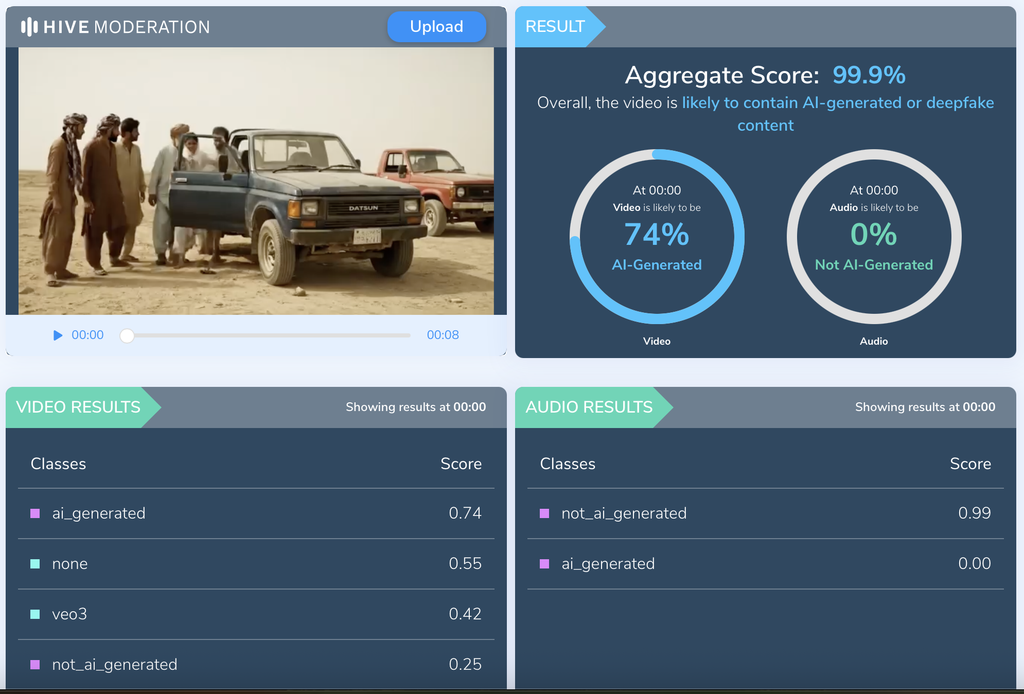This screenshot has width=1024, height=694.
Task: Click the purple swatch next to video ai_generated
Action: (x=35, y=513)
